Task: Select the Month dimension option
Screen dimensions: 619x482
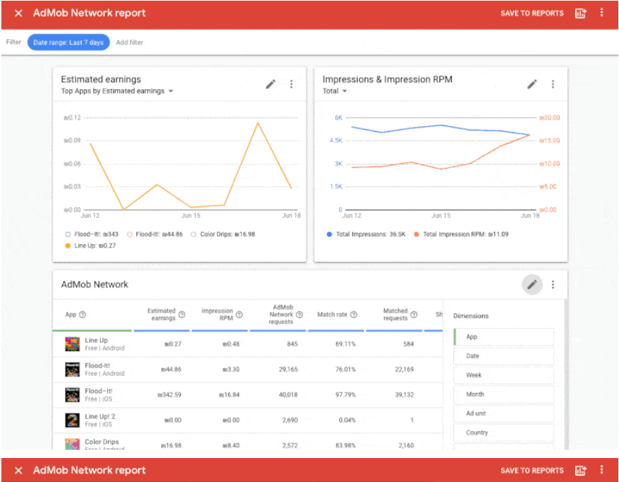Action: pos(504,394)
